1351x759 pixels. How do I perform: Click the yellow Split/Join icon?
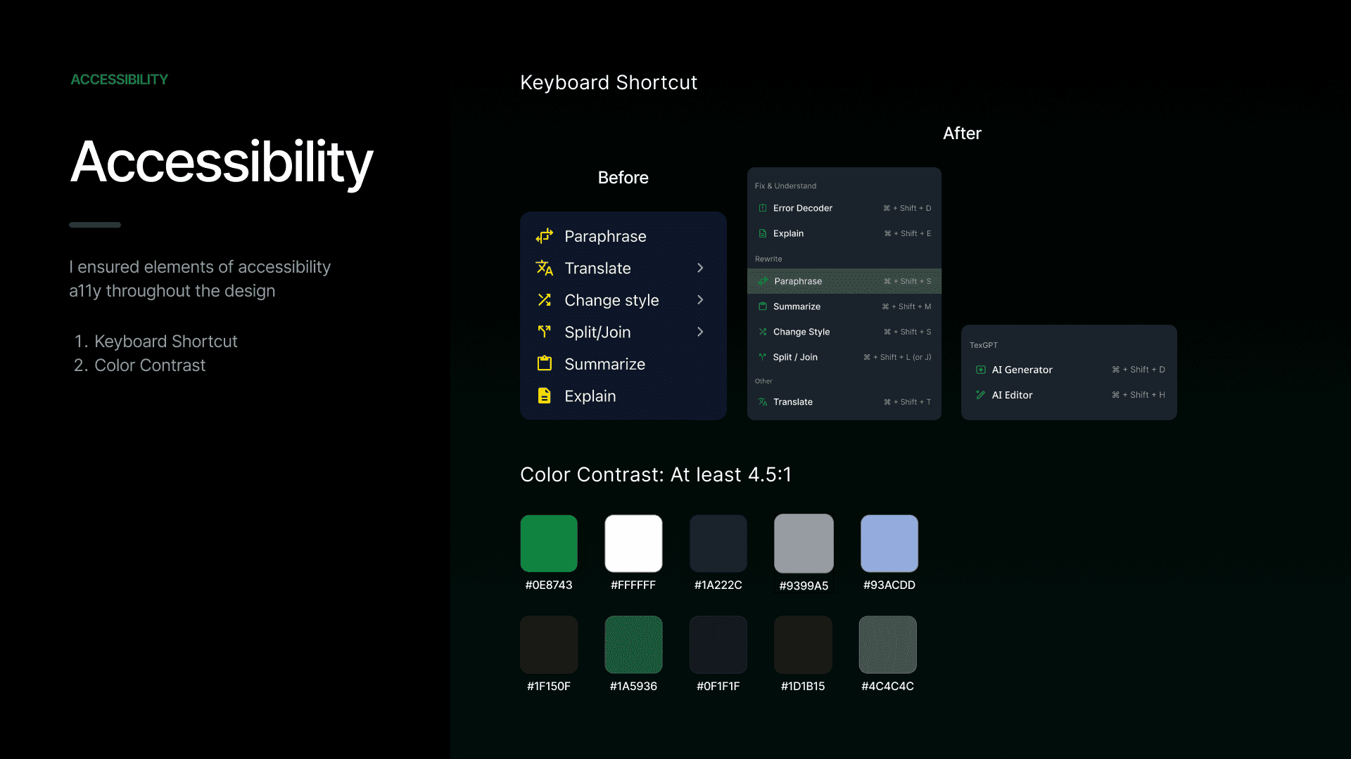click(x=544, y=332)
